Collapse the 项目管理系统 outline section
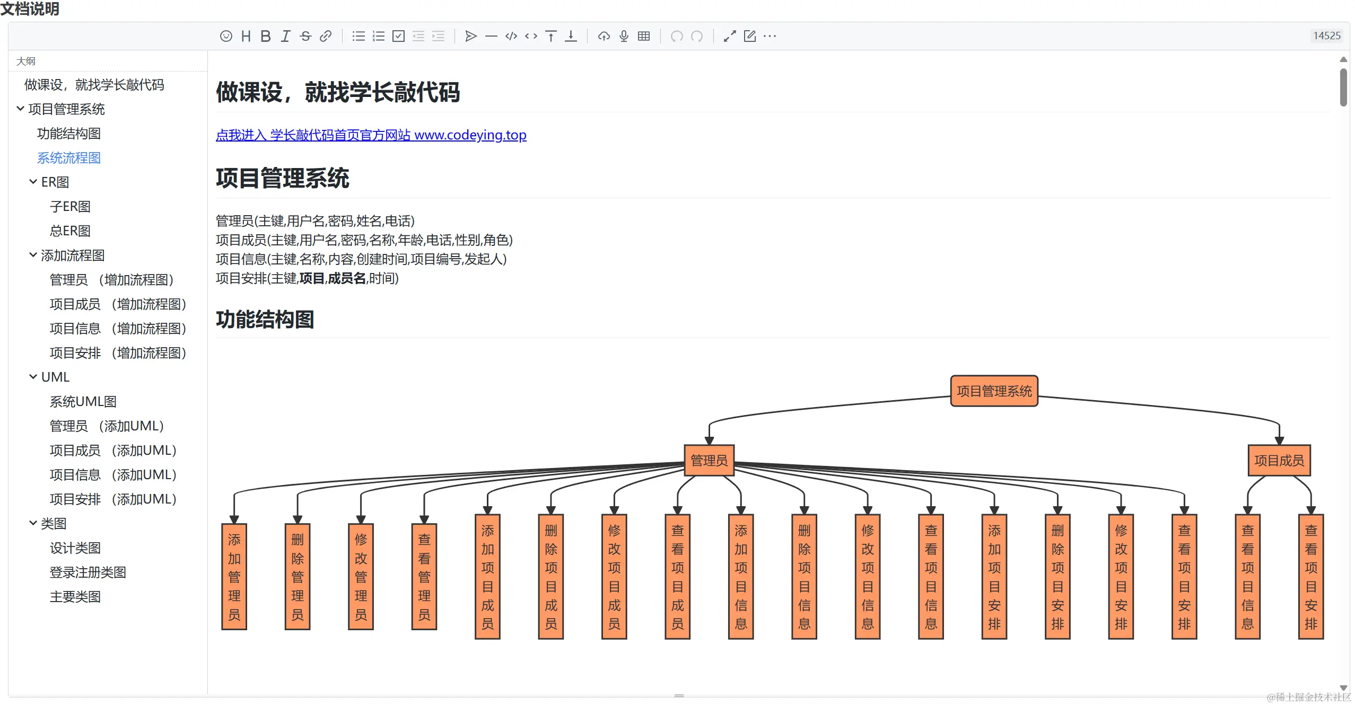Screen dimensions: 1355x706 (x=20, y=109)
